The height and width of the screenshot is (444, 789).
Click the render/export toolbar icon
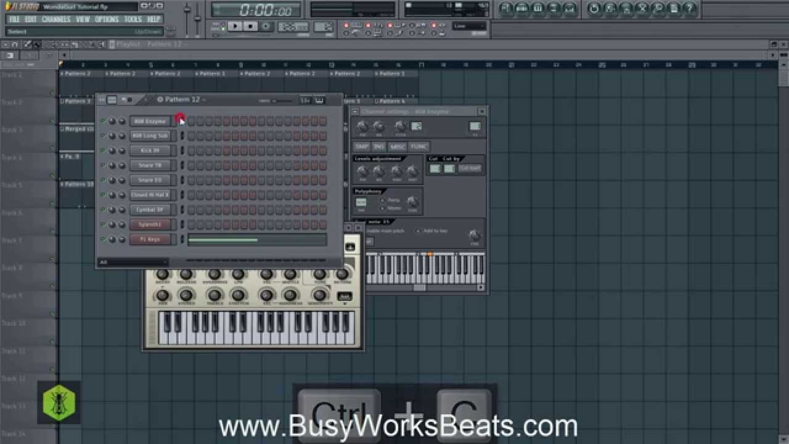coord(626,8)
